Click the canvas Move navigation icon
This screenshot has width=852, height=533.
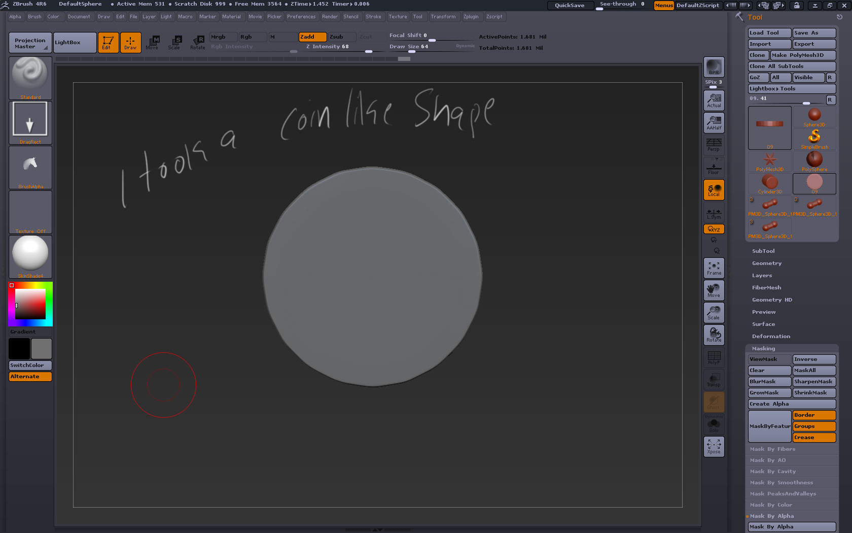click(714, 290)
